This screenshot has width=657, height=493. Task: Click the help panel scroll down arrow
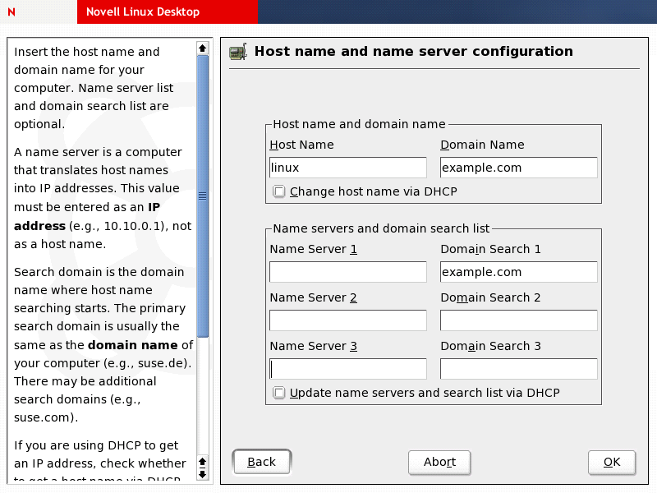202,475
